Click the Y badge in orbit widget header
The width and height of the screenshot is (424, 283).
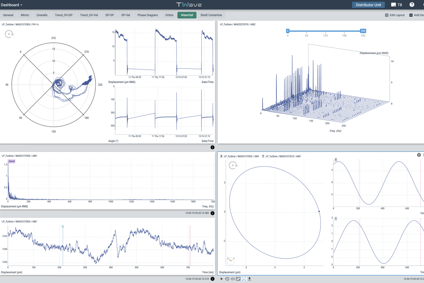[263, 156]
